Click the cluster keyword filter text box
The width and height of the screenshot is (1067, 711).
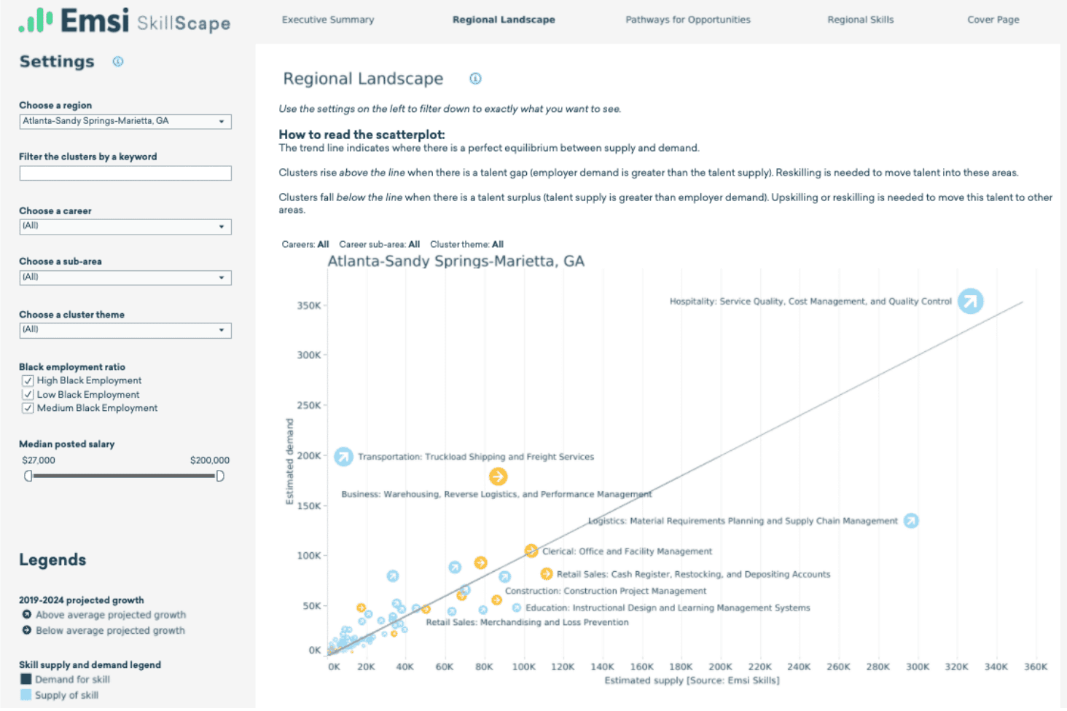point(125,173)
